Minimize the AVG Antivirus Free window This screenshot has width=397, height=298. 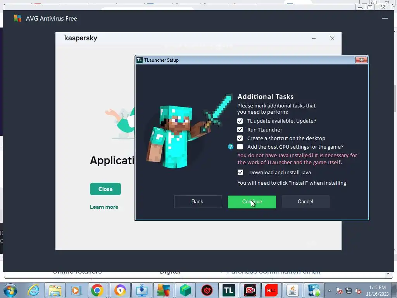[x=385, y=18]
